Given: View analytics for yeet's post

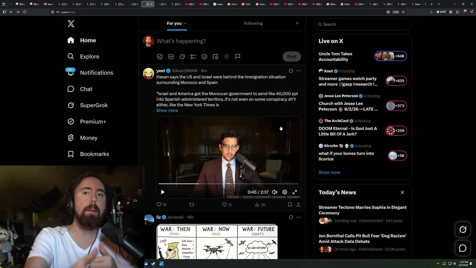Looking at the screenshot, I should click(260, 205).
